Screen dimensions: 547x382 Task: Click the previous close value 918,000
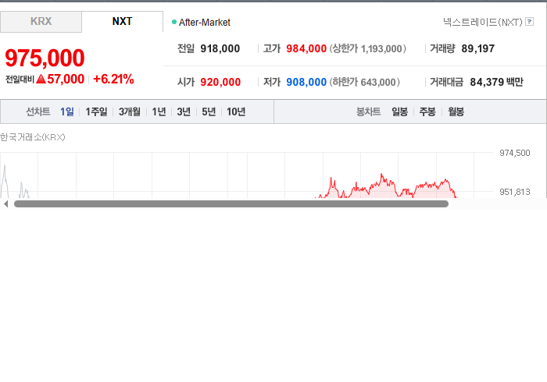(x=220, y=48)
